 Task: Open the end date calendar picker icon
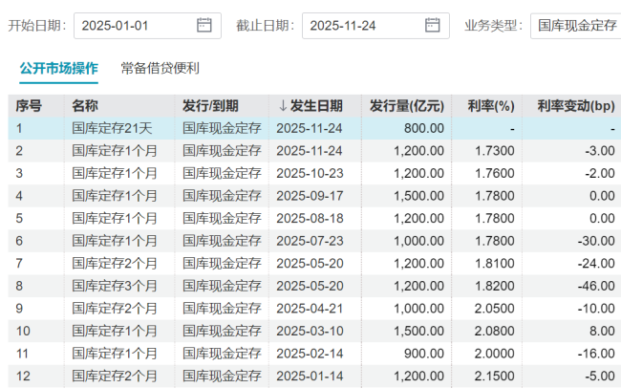[x=433, y=26]
